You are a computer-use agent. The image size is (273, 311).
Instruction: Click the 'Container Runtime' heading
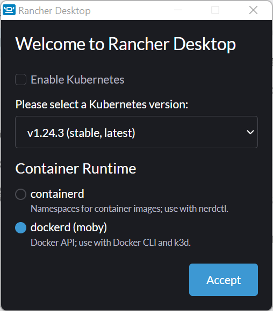tap(76, 169)
